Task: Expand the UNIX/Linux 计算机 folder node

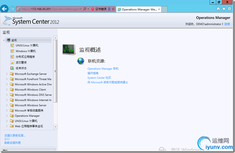Action: (x=7, y=121)
